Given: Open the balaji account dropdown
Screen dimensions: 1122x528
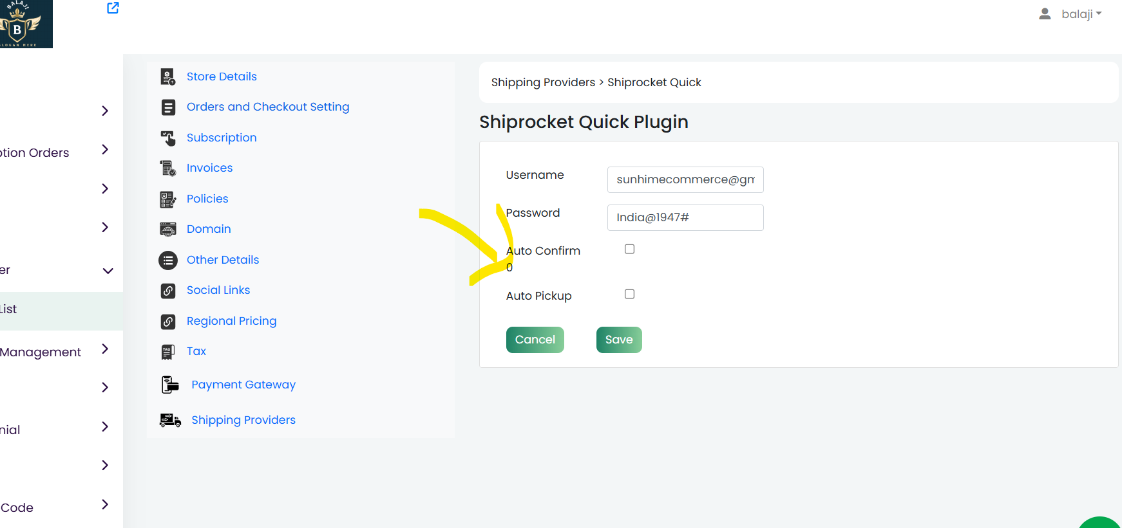Looking at the screenshot, I should 1081,14.
